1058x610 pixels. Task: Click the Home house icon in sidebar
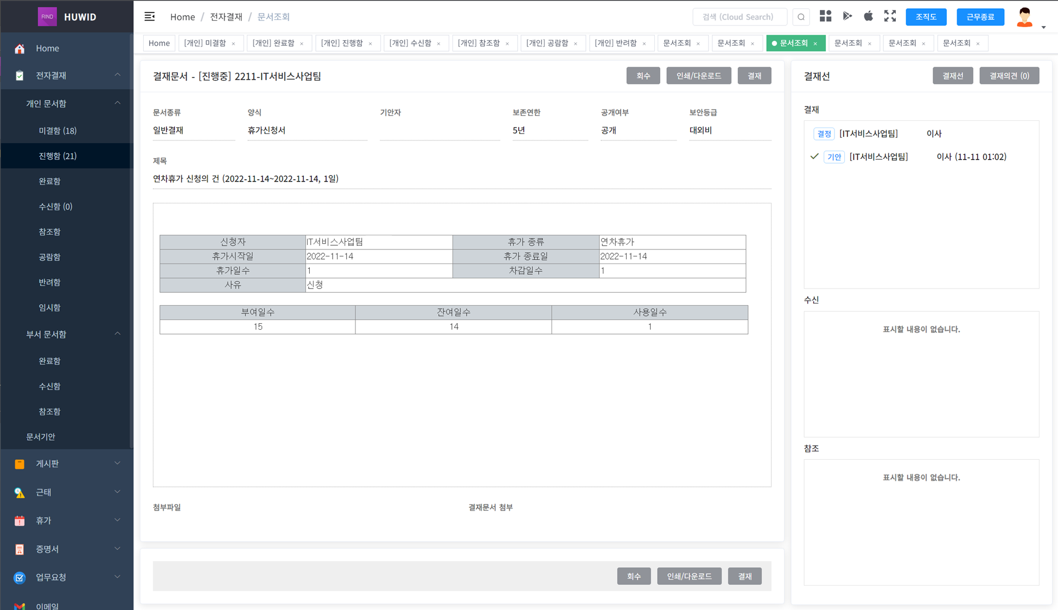tap(20, 48)
